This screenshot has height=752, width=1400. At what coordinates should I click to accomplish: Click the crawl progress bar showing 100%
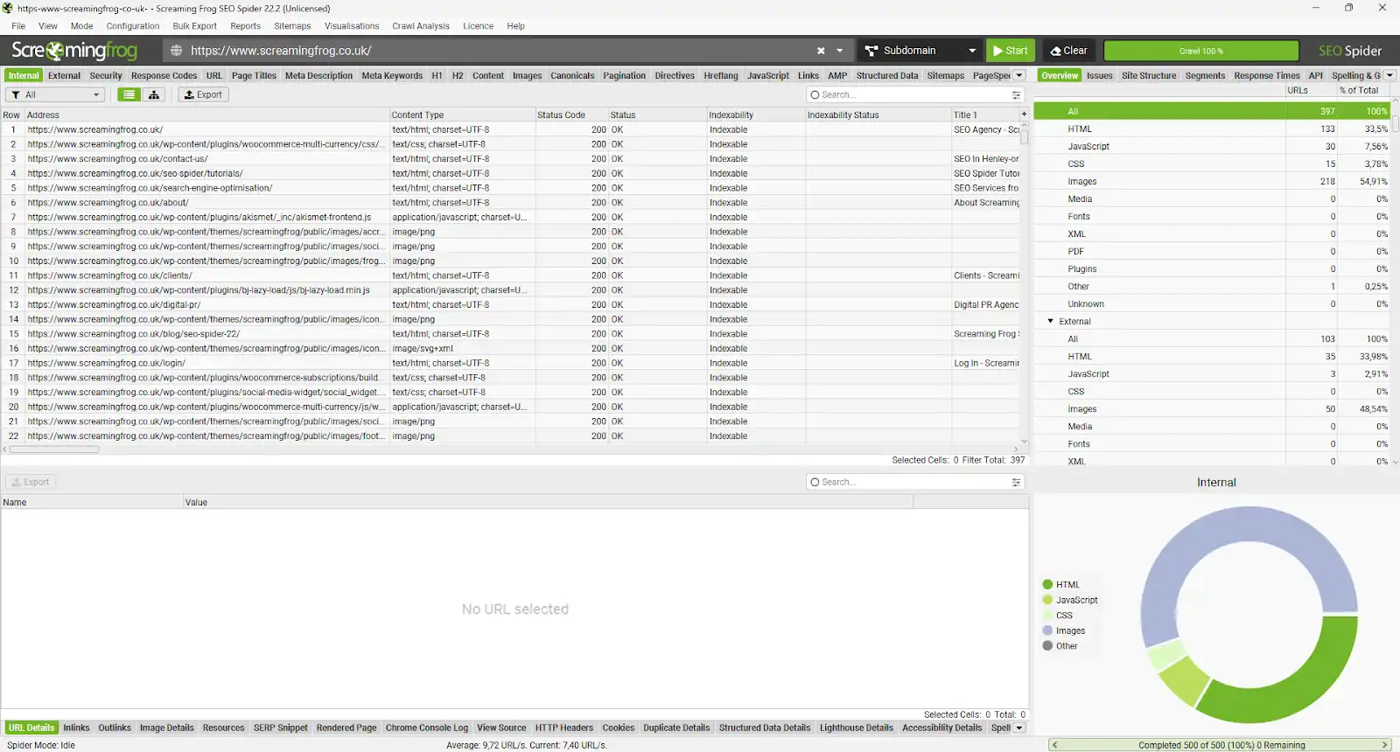click(1200, 51)
